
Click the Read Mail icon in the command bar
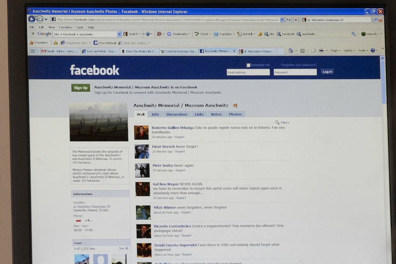click(x=313, y=50)
